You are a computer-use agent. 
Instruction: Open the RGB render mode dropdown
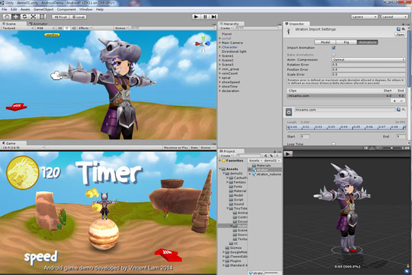click(x=45, y=28)
